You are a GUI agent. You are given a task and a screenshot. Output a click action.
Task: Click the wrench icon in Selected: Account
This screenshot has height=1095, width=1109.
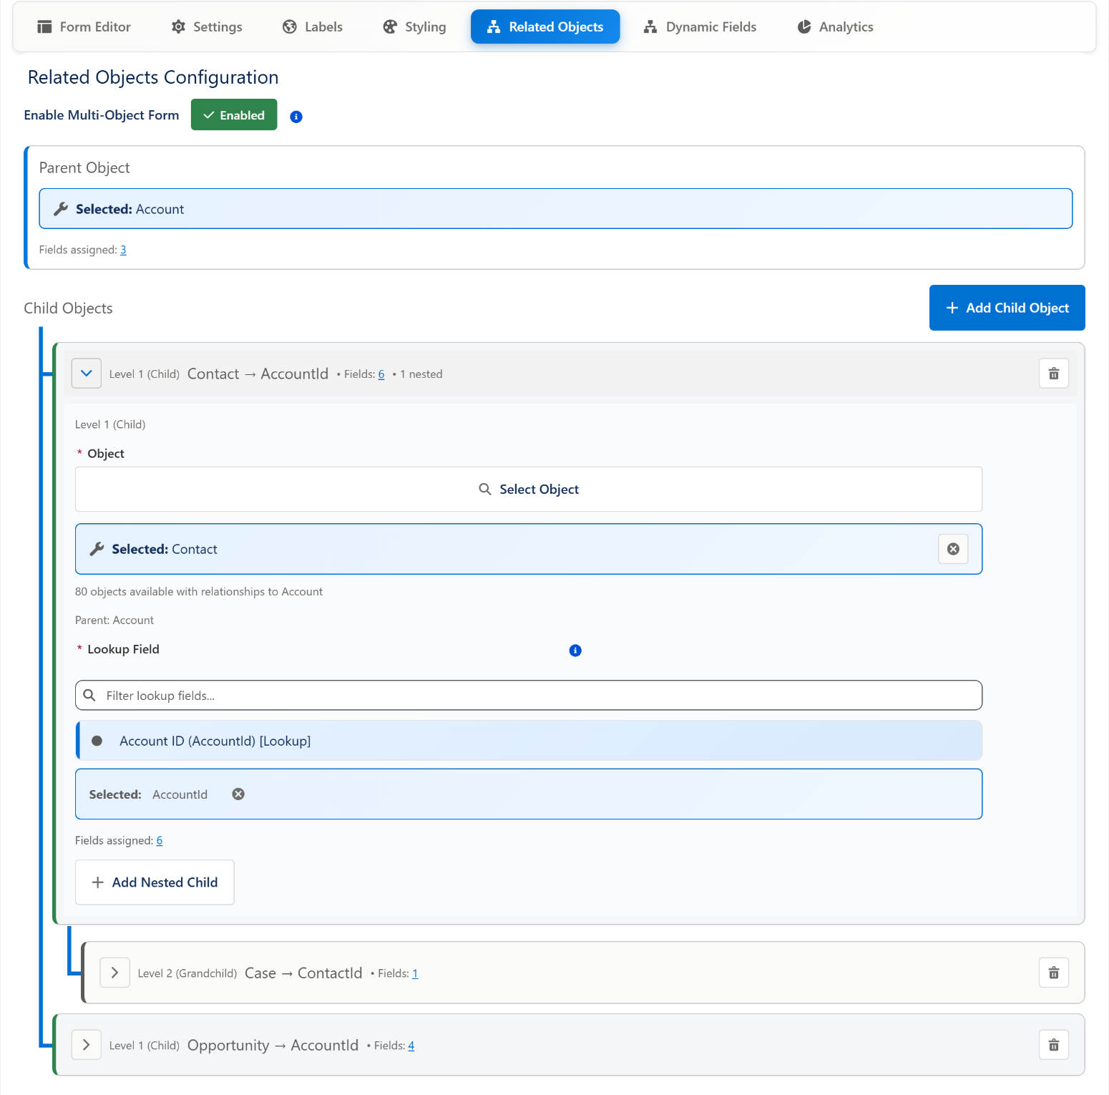click(x=61, y=208)
